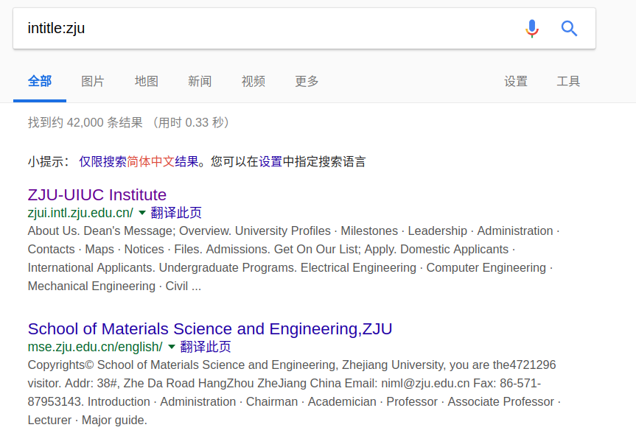Open the 新闻 tab
This screenshot has width=636, height=447.
[200, 81]
